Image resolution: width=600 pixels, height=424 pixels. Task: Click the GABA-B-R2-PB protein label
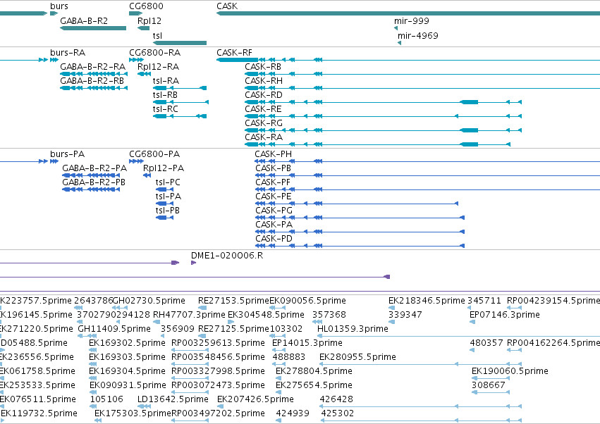94,182
